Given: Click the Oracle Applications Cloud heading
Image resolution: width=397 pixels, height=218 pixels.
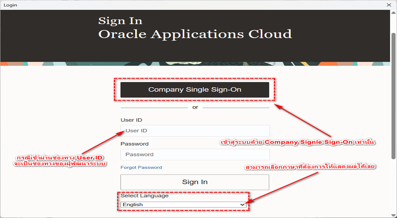Looking at the screenshot, I should [x=194, y=34].
